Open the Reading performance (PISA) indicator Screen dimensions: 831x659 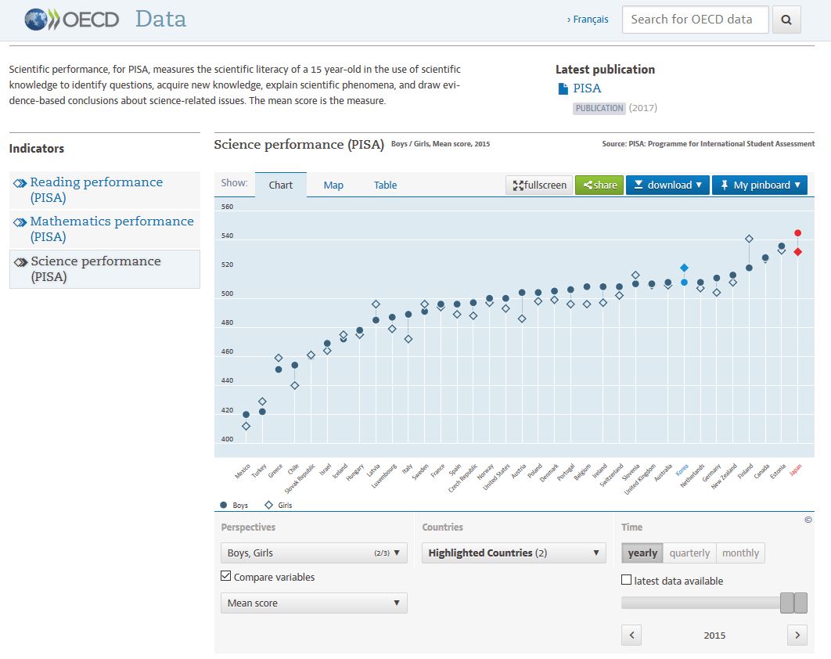pos(96,189)
